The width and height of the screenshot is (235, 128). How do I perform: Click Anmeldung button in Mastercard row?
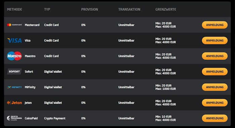tap(215, 25)
